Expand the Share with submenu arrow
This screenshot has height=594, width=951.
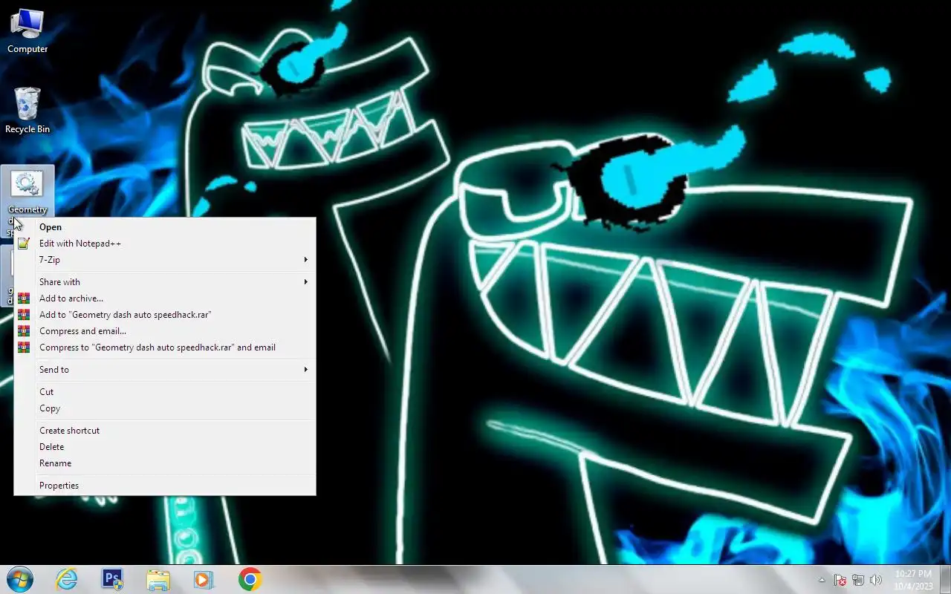point(305,282)
